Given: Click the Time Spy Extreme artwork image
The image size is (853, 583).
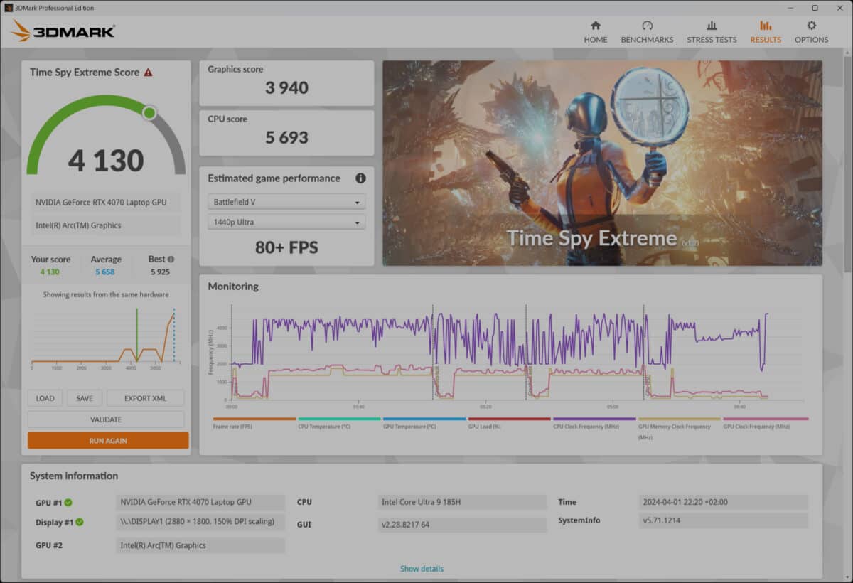Looking at the screenshot, I should click(602, 163).
